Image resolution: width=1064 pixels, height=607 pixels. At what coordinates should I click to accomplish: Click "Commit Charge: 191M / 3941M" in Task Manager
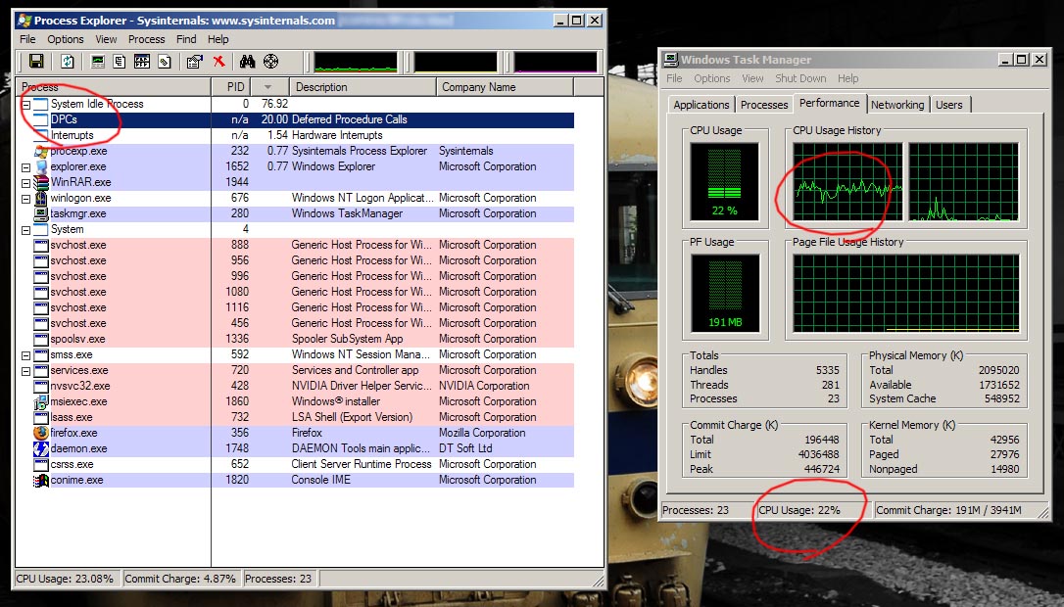(948, 510)
